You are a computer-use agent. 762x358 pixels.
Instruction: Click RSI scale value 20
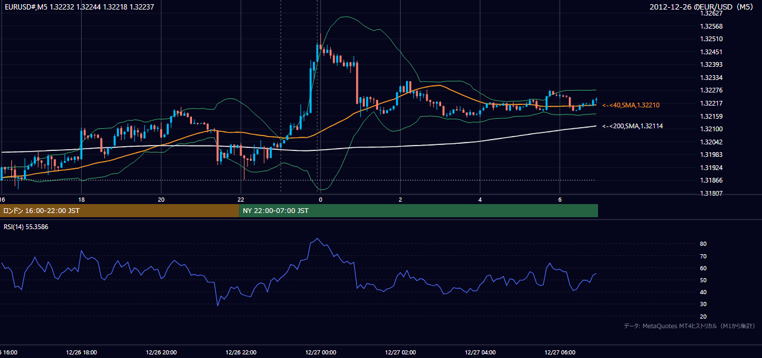(x=703, y=316)
